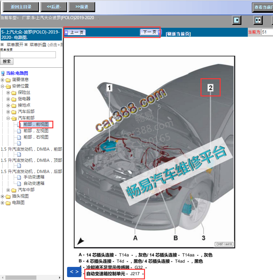Click the sidebar scrollbar right arrow
273x280 pixels.
pos(60,278)
